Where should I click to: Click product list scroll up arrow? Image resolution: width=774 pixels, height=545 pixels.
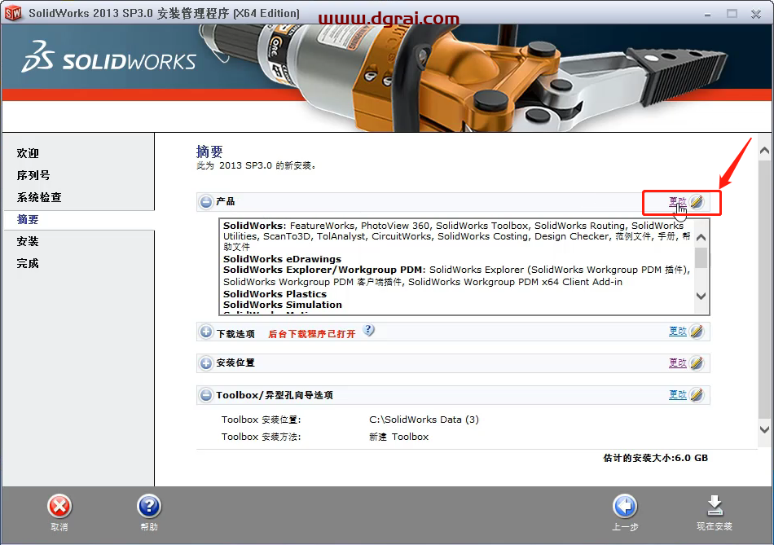tap(701, 237)
